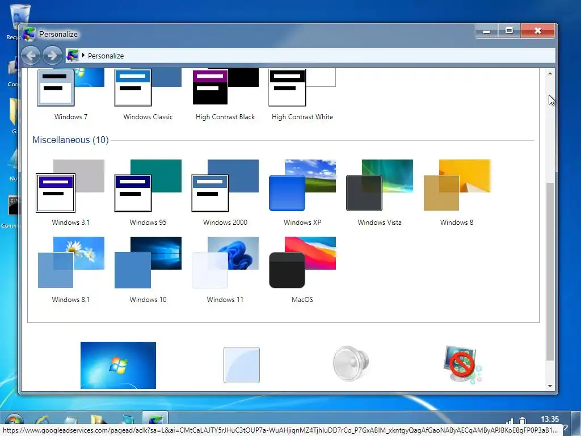Minimize the Personalize window
Screen dimensions: 581x436
486,31
